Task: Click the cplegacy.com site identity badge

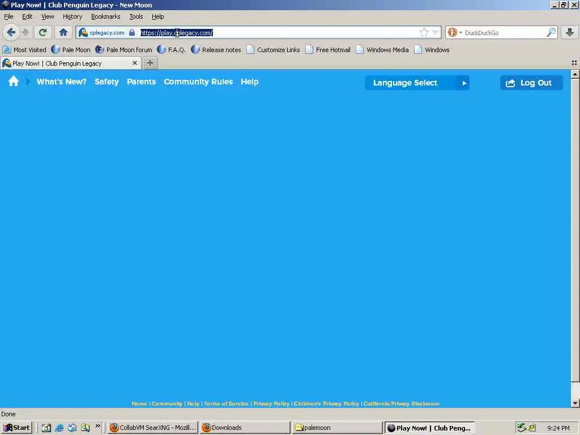Action: pyautogui.click(x=102, y=32)
